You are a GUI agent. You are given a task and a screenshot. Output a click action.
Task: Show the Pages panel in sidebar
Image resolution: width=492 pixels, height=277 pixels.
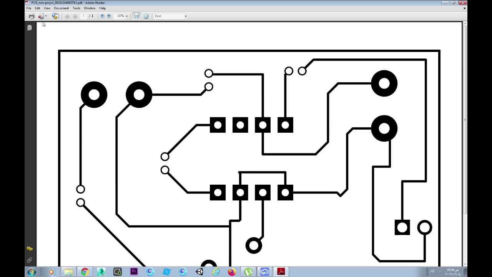tap(30, 28)
